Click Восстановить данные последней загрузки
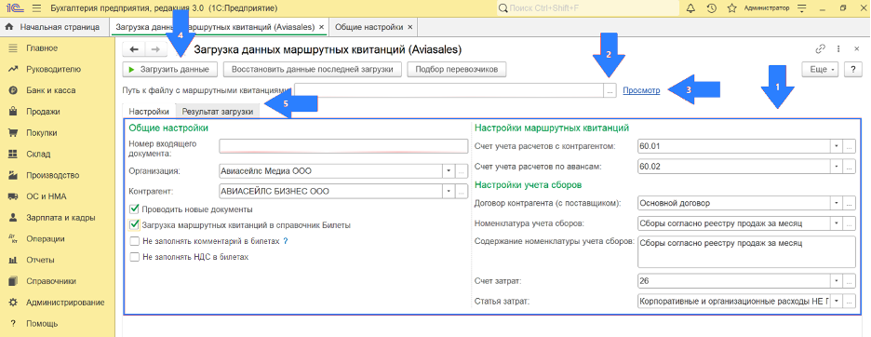 [x=312, y=70]
